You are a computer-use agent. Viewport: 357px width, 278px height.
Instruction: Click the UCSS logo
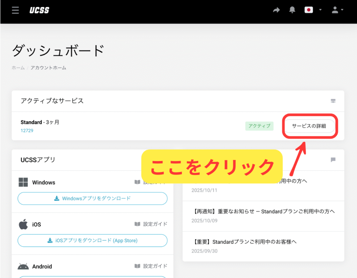coord(39,10)
